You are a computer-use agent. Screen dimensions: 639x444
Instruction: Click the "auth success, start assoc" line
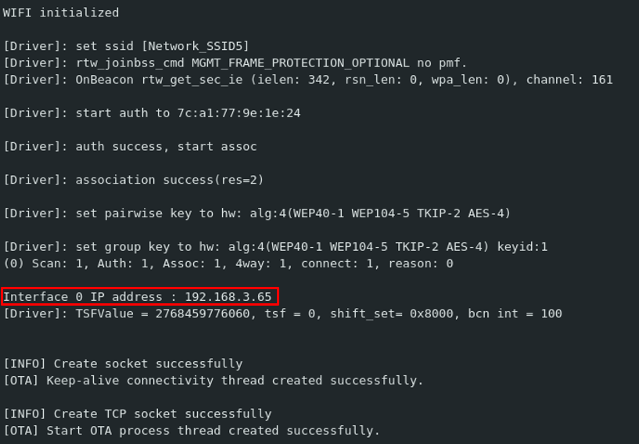coord(131,146)
